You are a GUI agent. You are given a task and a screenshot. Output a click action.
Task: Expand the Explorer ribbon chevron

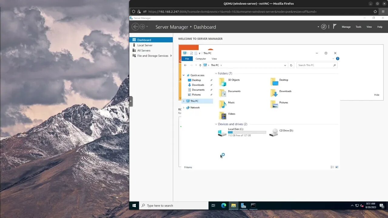tap(333, 59)
